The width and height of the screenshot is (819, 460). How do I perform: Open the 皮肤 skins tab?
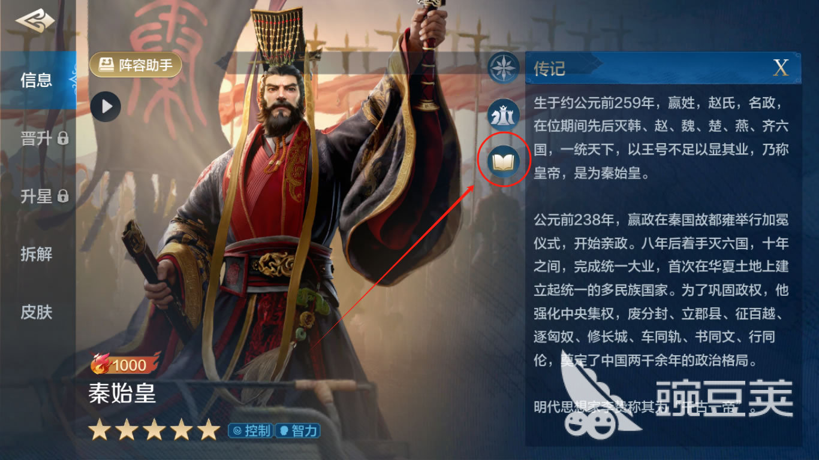tap(37, 312)
